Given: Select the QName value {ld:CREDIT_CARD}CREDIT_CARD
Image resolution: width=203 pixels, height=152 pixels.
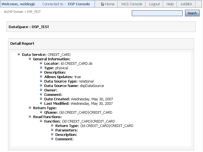Looking at the screenshot, I should 86,113.
